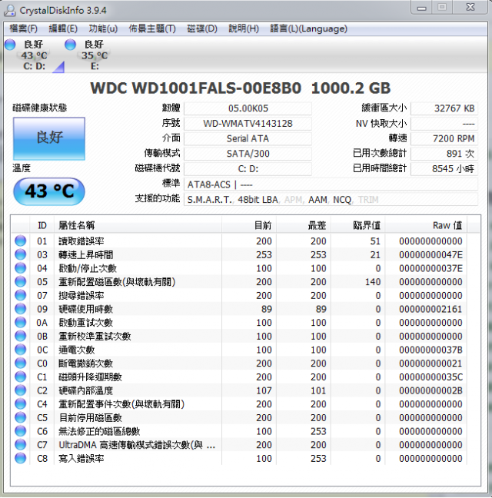Click status orb for 03 轉速上昇時間
Viewport: 492px width, 498px height.
(20, 254)
